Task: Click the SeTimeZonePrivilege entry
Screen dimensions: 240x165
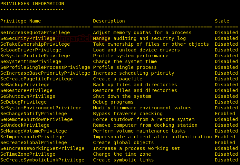Action: [28, 154]
